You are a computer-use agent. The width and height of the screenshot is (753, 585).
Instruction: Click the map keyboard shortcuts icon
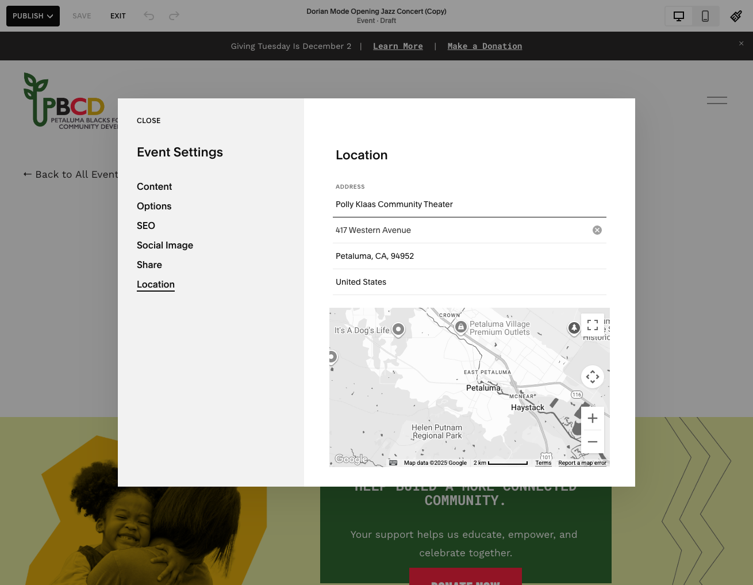(x=393, y=462)
